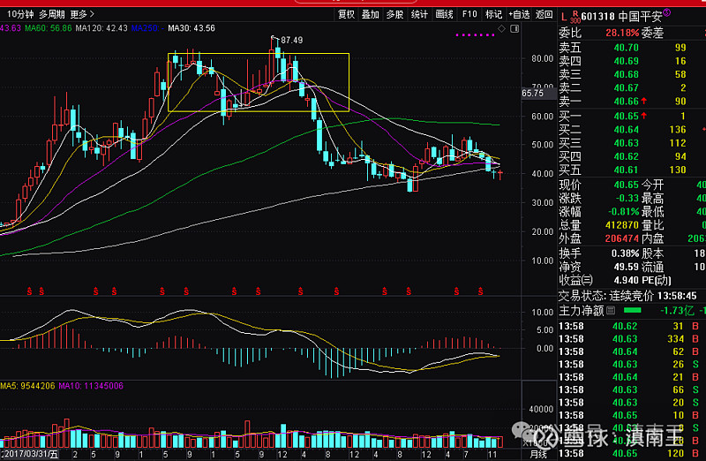Select the 10分钟 period tab
Viewport: 706px width, 461px height.
point(18,14)
